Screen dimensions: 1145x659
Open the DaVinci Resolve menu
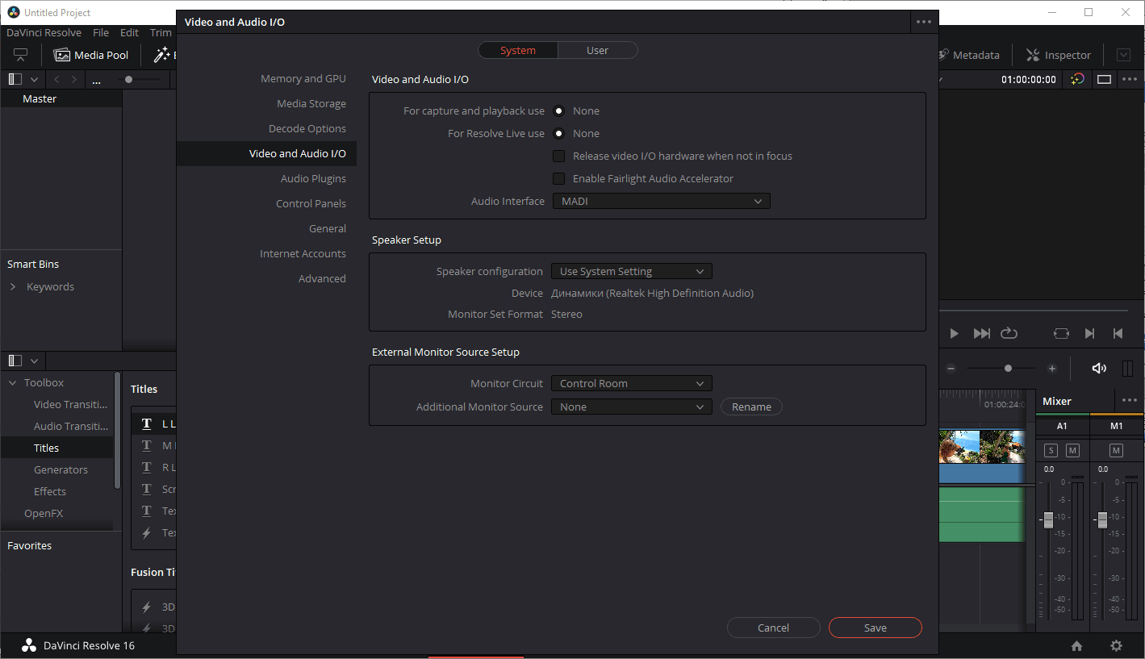(x=44, y=32)
